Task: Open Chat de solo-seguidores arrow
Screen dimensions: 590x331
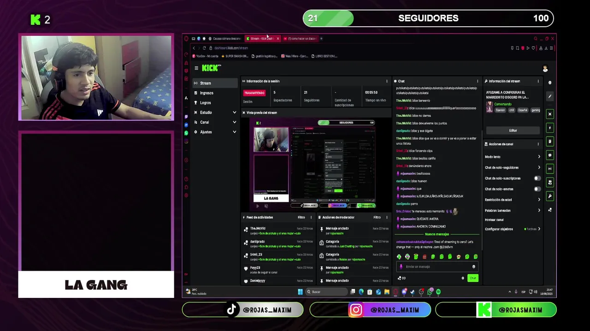Action: [x=539, y=168]
